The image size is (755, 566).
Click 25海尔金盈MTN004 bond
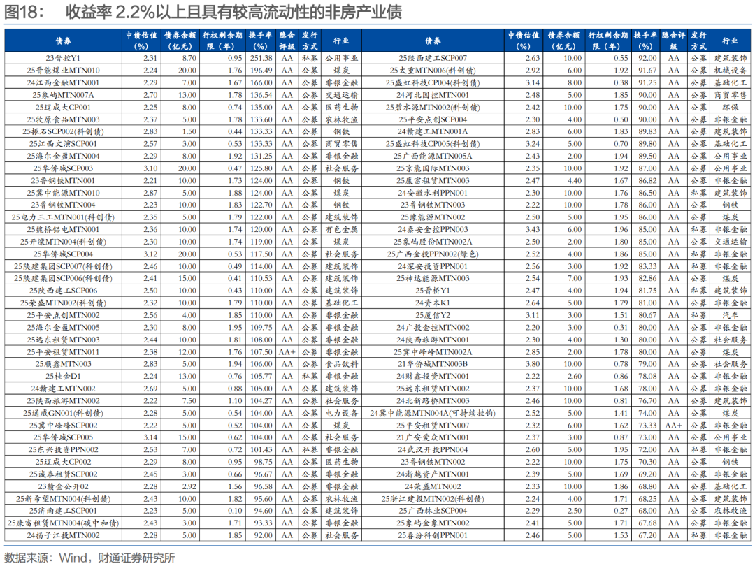[63, 156]
